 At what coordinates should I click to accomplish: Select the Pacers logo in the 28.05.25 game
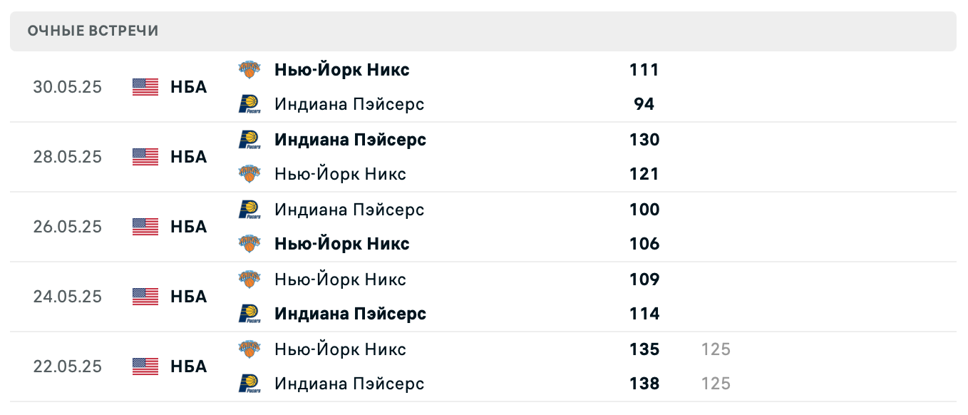coord(249,139)
